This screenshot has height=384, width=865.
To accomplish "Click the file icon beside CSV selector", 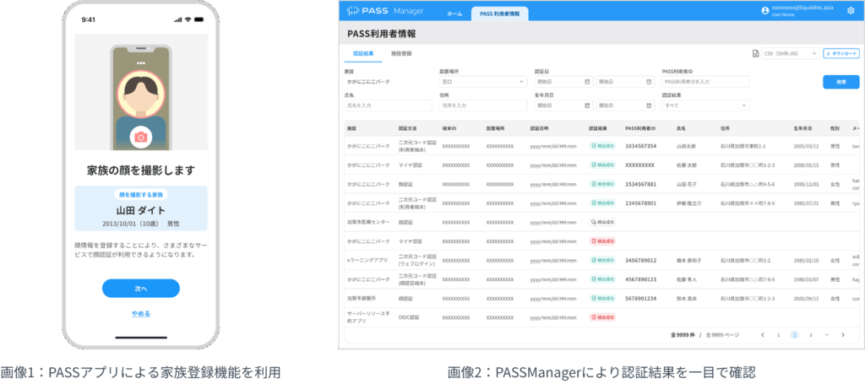I will (756, 53).
